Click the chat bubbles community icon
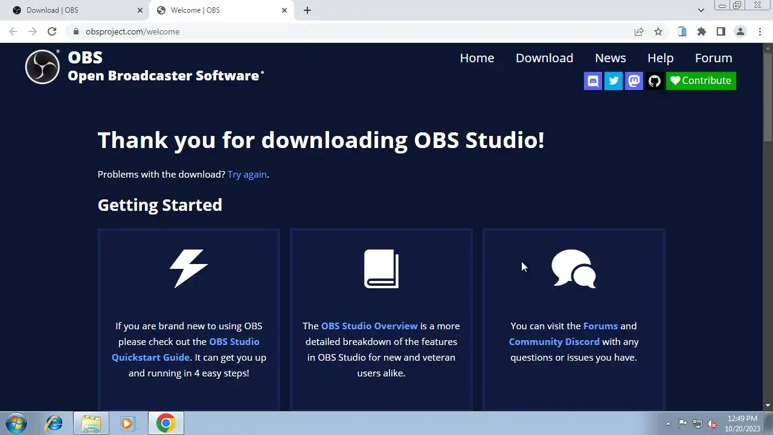The image size is (773, 435). [574, 268]
